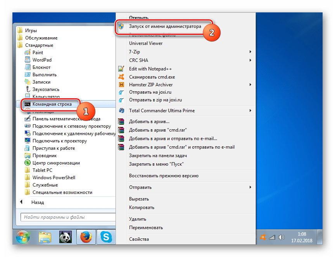Viewport: 335px width, 257px height.
Task: Click the Центр синхронизации green icon
Action: pyautogui.click(x=28, y=163)
